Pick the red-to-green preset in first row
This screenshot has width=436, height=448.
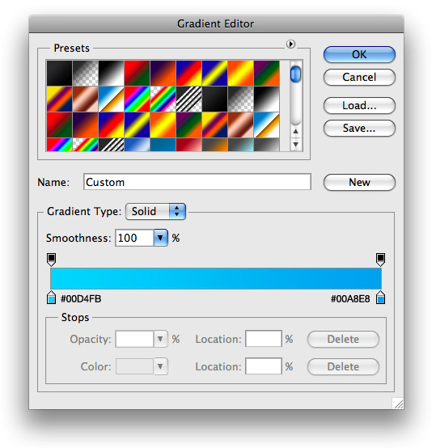pyautogui.click(x=138, y=73)
